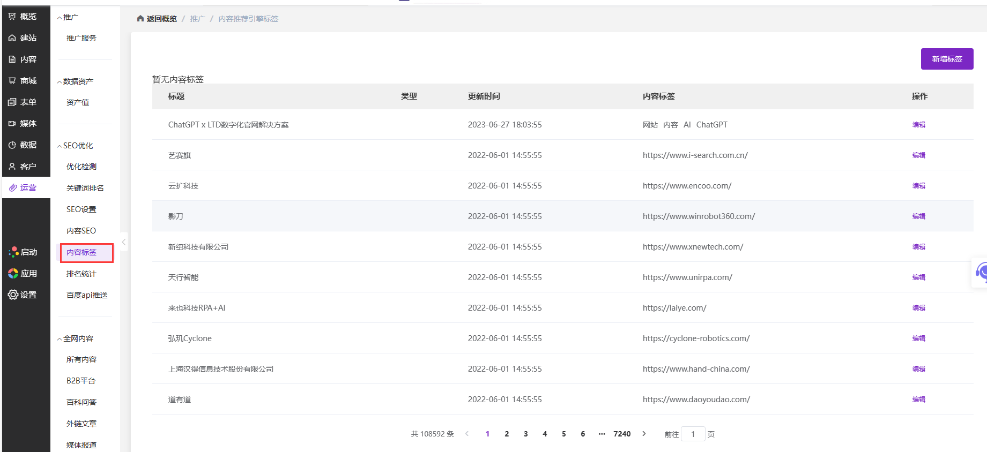The width and height of the screenshot is (987, 452).
Task: Open the 概览 overview sidebar icon
Action: pyautogui.click(x=12, y=17)
